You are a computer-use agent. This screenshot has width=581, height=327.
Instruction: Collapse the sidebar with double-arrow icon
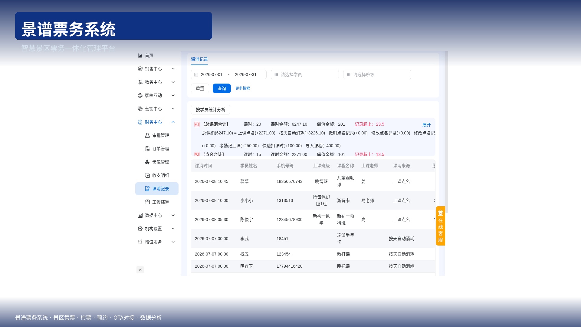click(140, 270)
